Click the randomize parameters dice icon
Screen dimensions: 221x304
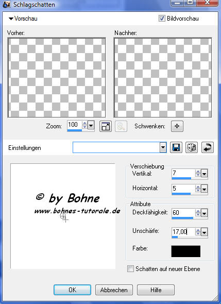pyautogui.click(x=192, y=147)
